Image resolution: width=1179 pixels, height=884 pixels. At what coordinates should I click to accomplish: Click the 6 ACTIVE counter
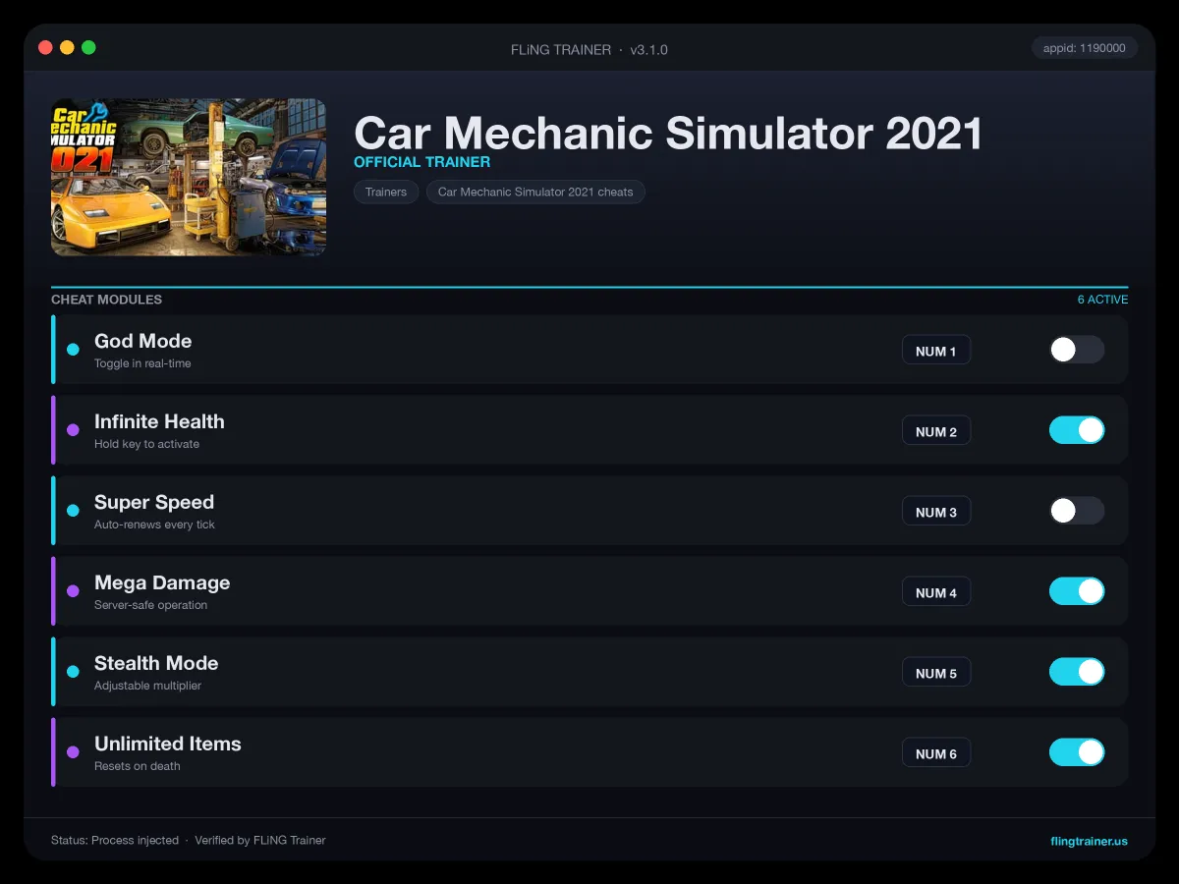tap(1102, 300)
